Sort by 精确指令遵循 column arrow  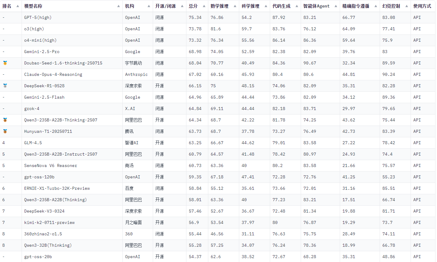(376, 6)
